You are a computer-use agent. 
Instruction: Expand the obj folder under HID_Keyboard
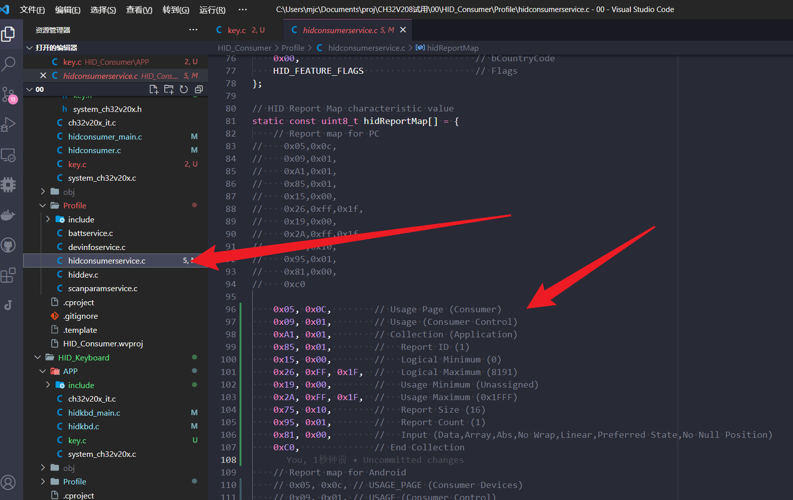coord(43,468)
